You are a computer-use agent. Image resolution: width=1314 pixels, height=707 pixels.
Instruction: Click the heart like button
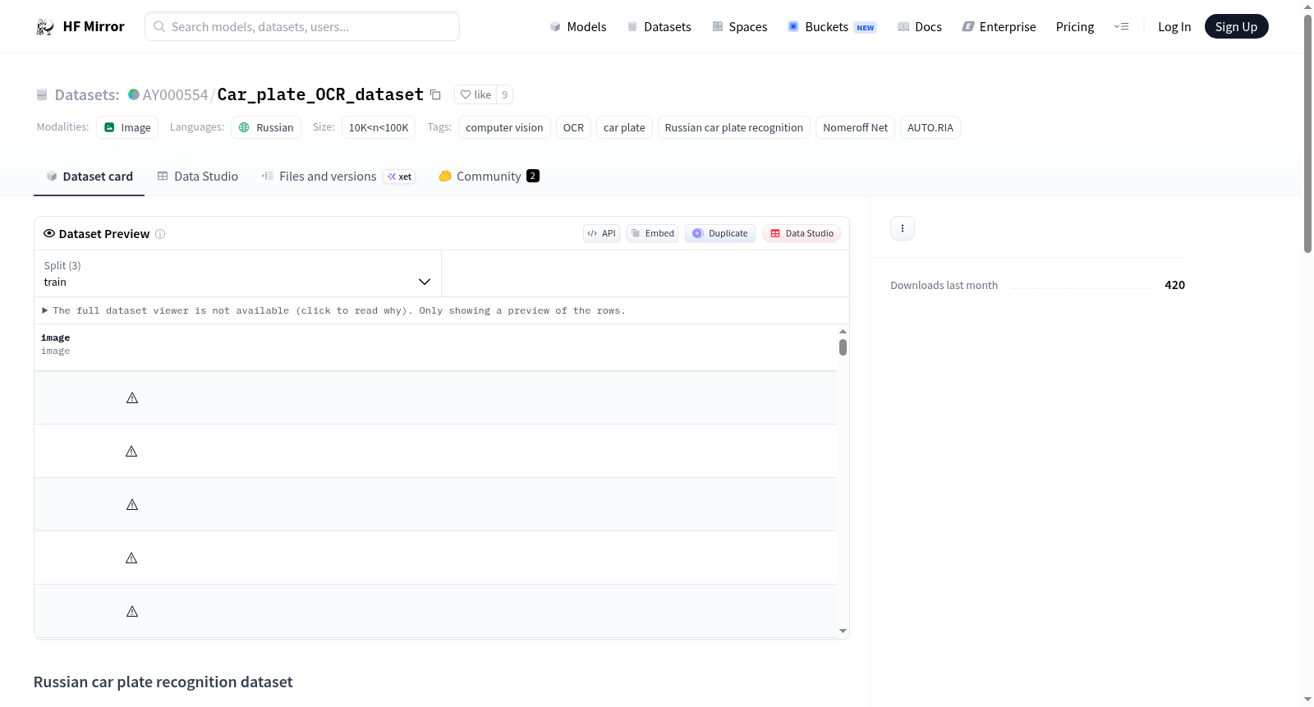pyautogui.click(x=476, y=94)
